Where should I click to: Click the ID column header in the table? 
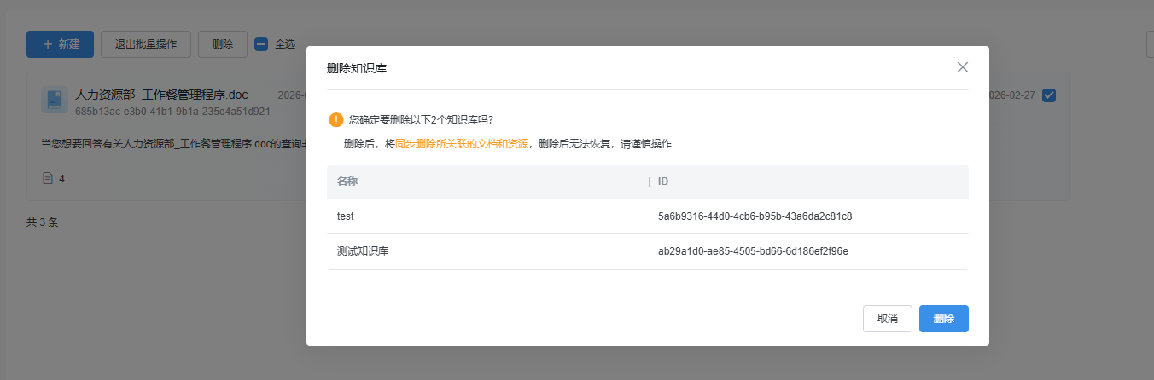click(663, 181)
